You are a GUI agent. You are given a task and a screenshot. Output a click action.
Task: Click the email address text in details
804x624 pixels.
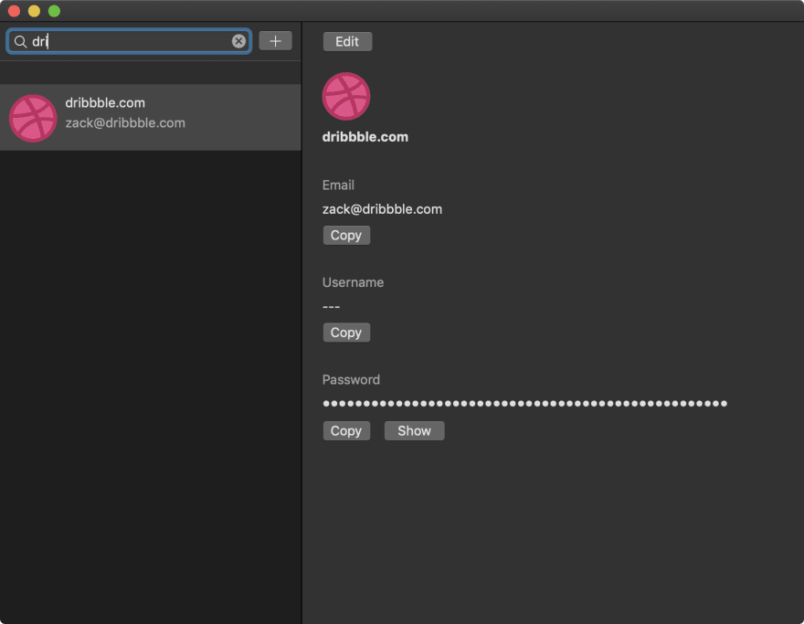tap(382, 209)
